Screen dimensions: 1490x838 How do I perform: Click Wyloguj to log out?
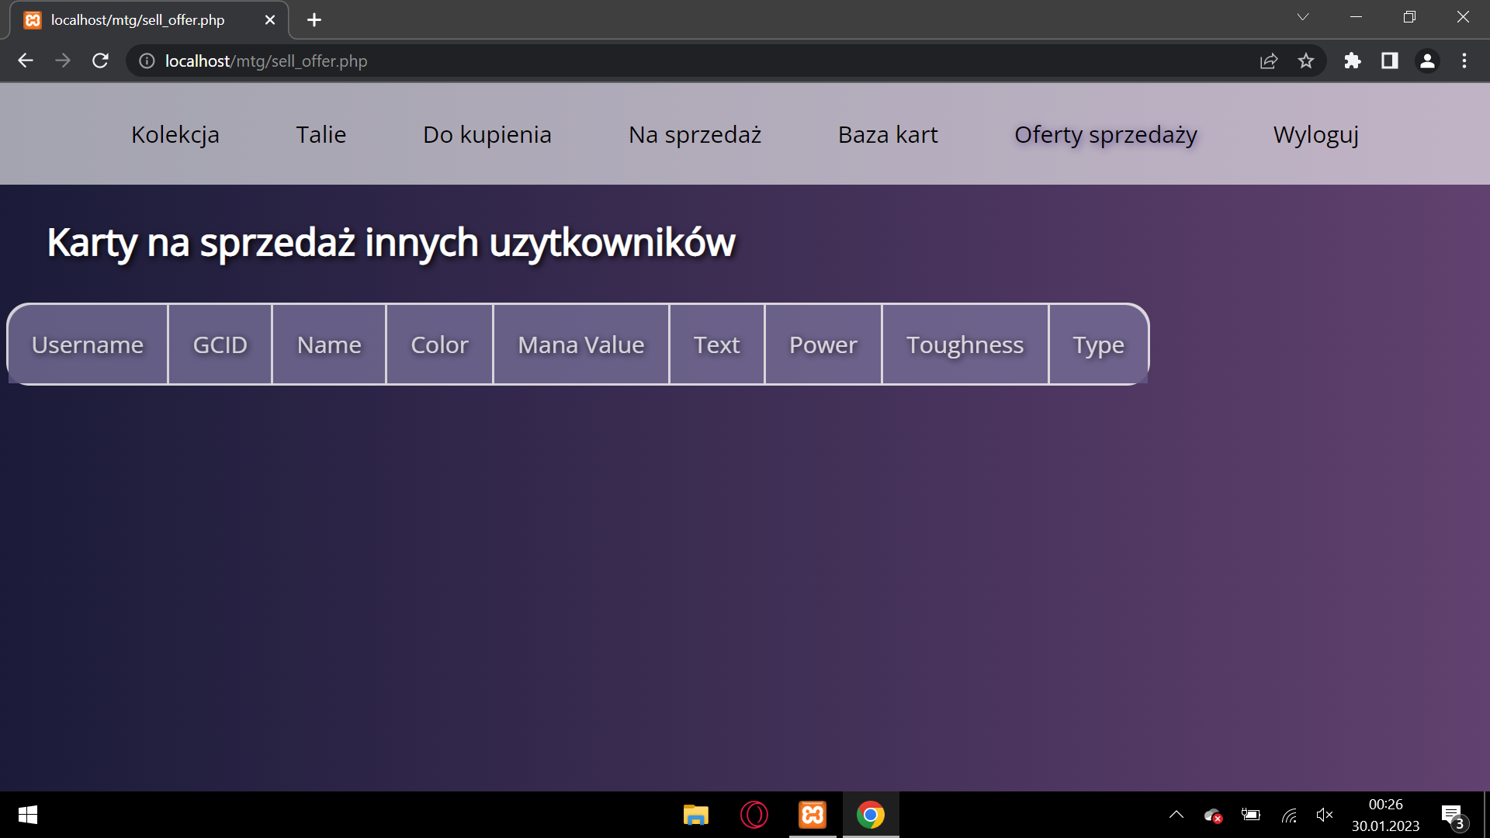pos(1316,134)
